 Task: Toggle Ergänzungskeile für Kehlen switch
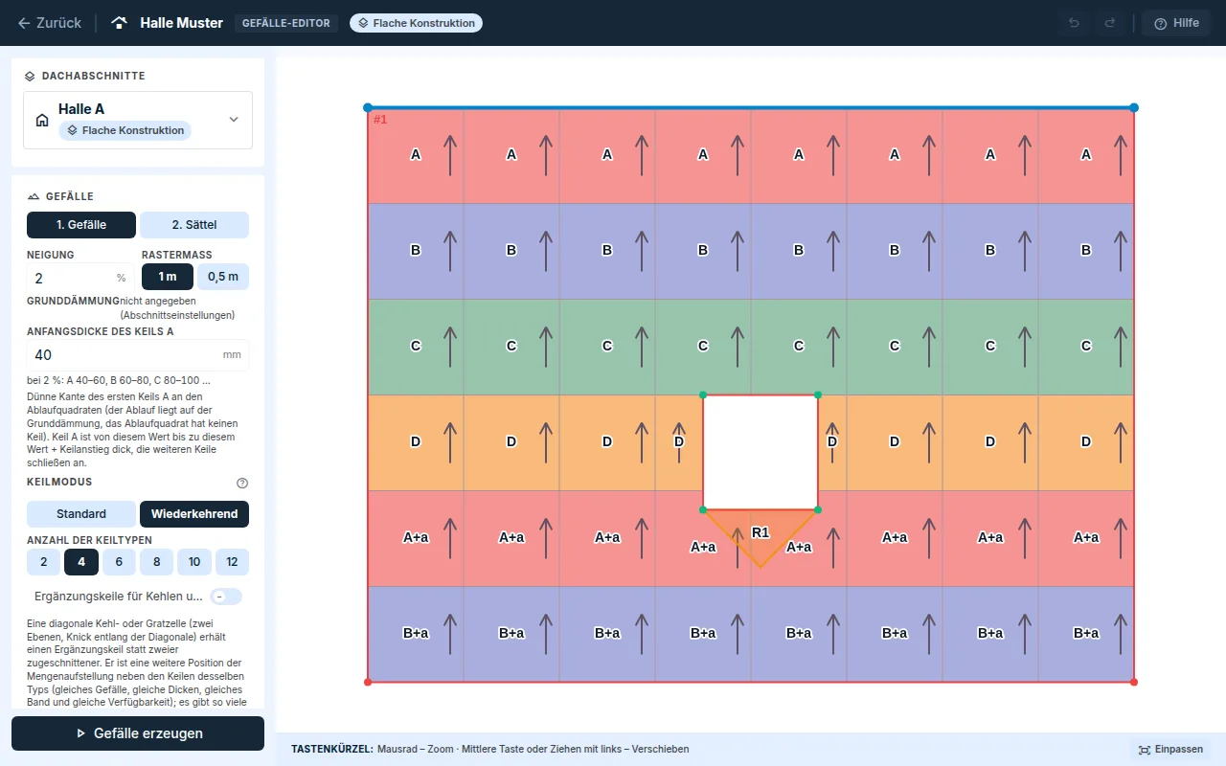pos(226,597)
